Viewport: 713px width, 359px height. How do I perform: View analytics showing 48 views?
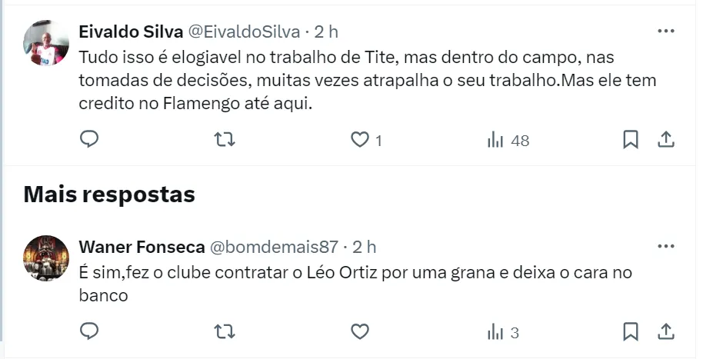(508, 141)
